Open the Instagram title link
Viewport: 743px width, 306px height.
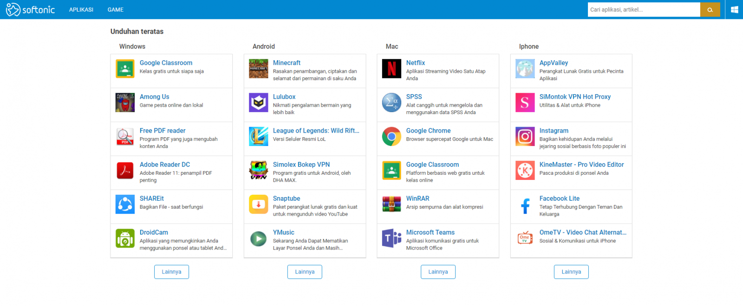pyautogui.click(x=554, y=131)
